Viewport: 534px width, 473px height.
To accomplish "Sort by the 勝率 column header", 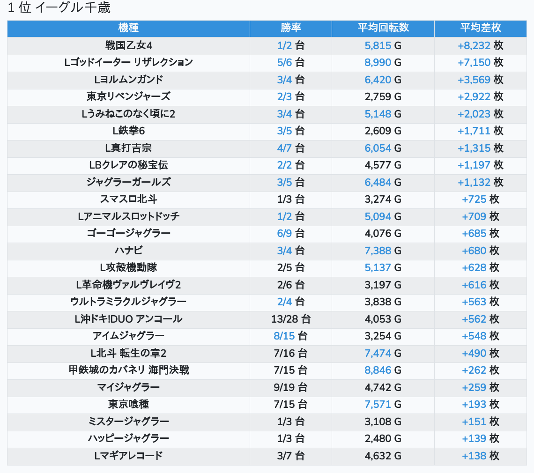I will coord(290,28).
